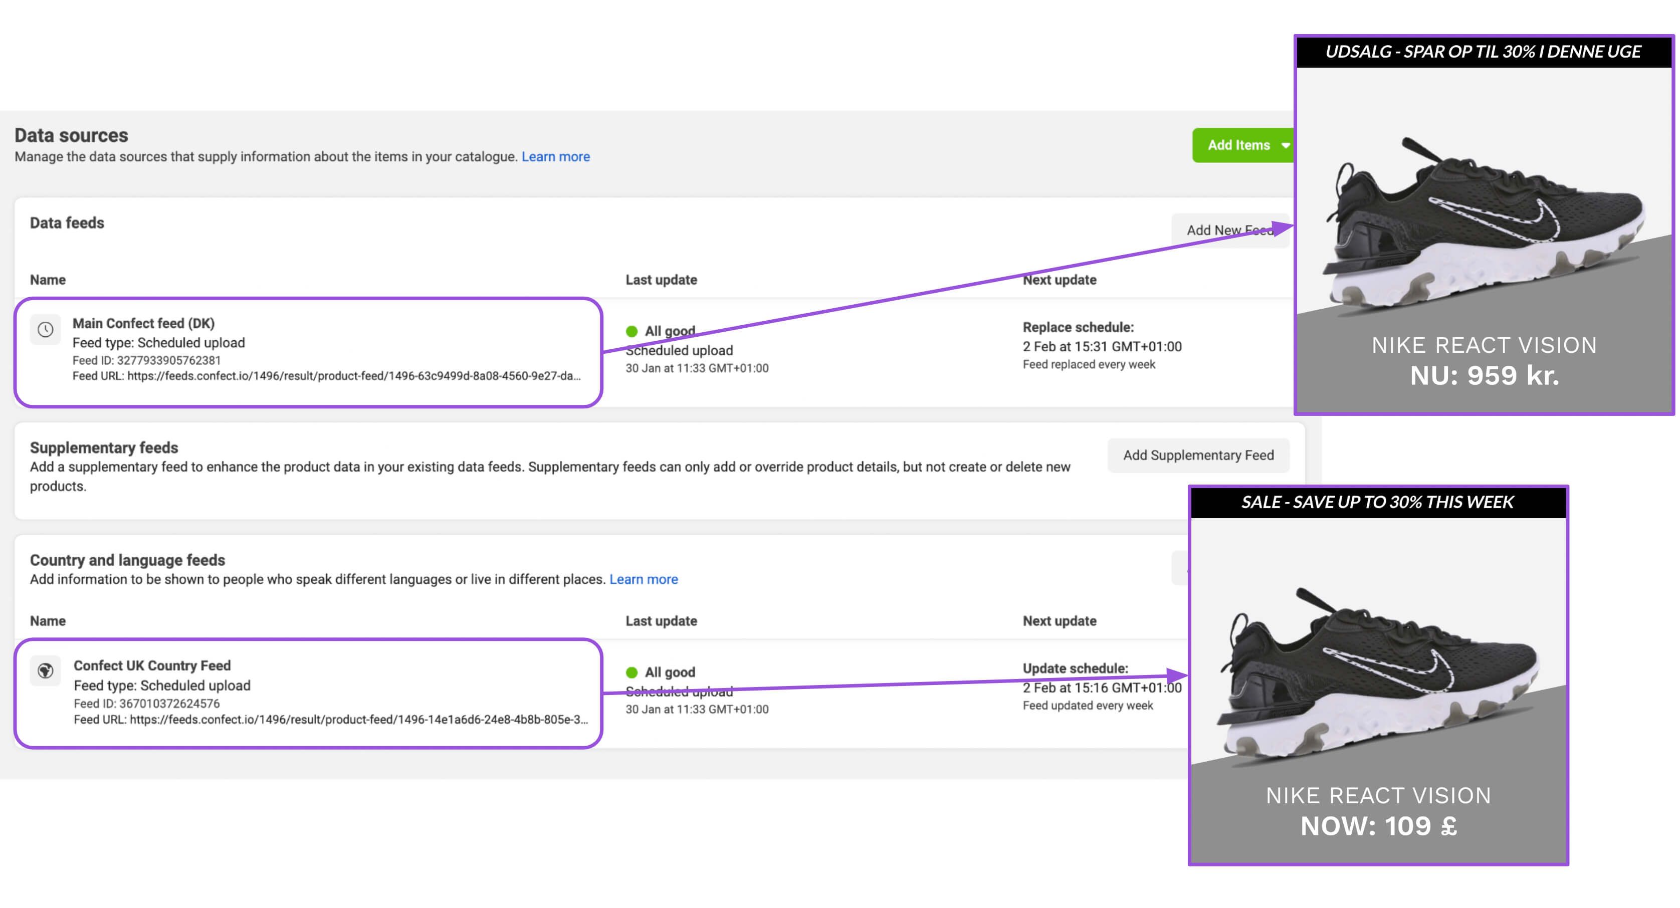Click the Supplementary feeds heading

coord(104,448)
